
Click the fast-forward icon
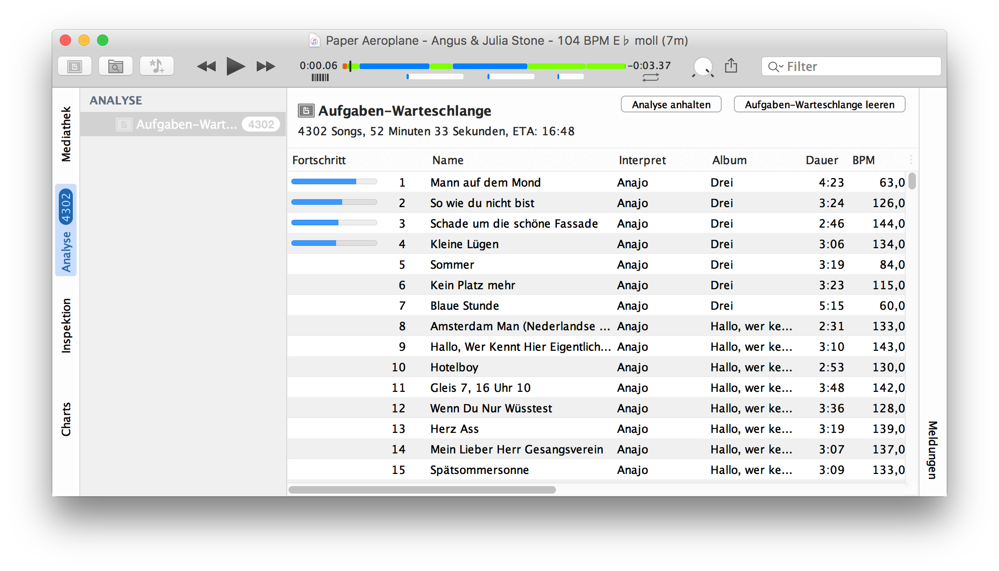coord(265,66)
